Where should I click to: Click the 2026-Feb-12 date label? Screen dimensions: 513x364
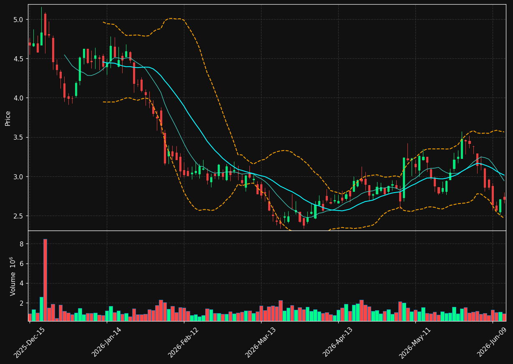pos(184,342)
